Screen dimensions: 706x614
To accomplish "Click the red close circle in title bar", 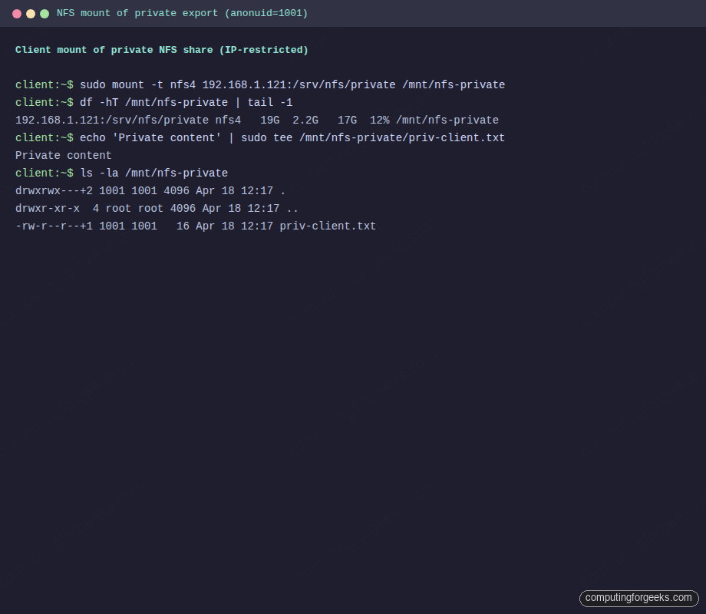I will click(x=17, y=13).
